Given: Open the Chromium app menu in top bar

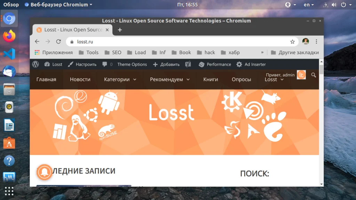Looking at the screenshot, I should click(58, 5).
